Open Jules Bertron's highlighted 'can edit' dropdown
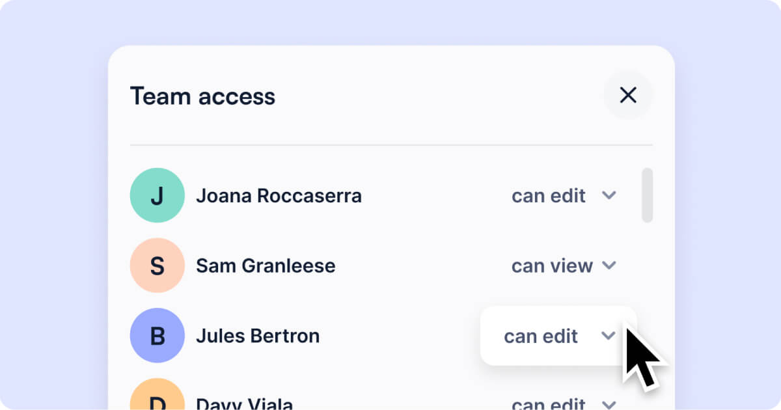 558,336
